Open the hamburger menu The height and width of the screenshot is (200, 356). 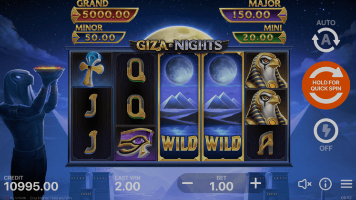coord(346,184)
